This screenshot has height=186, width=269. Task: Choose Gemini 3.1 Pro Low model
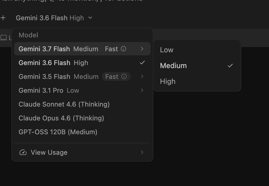[x=82, y=91]
